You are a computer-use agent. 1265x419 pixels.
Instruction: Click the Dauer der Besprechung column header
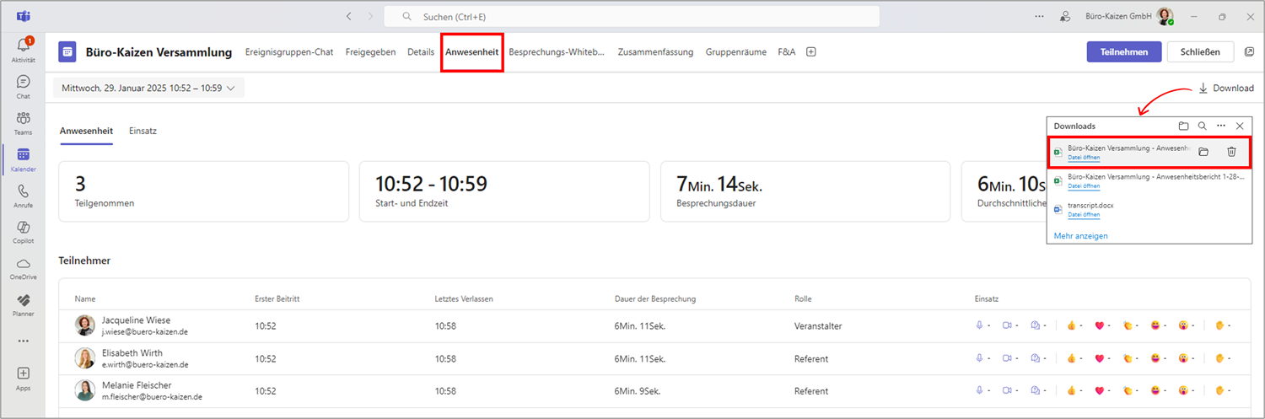(655, 298)
